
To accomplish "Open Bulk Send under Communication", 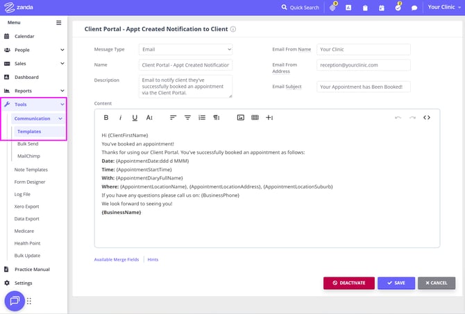I will 29,143.
